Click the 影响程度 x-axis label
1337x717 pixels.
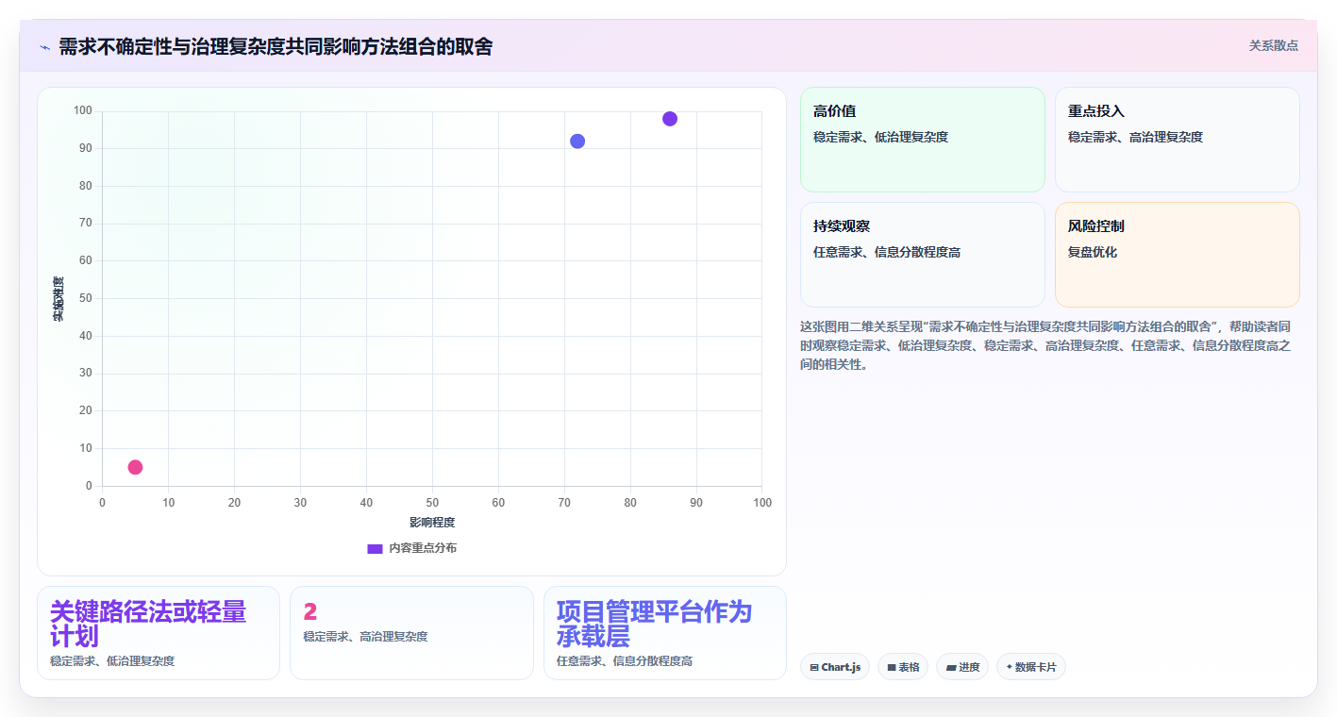[432, 523]
